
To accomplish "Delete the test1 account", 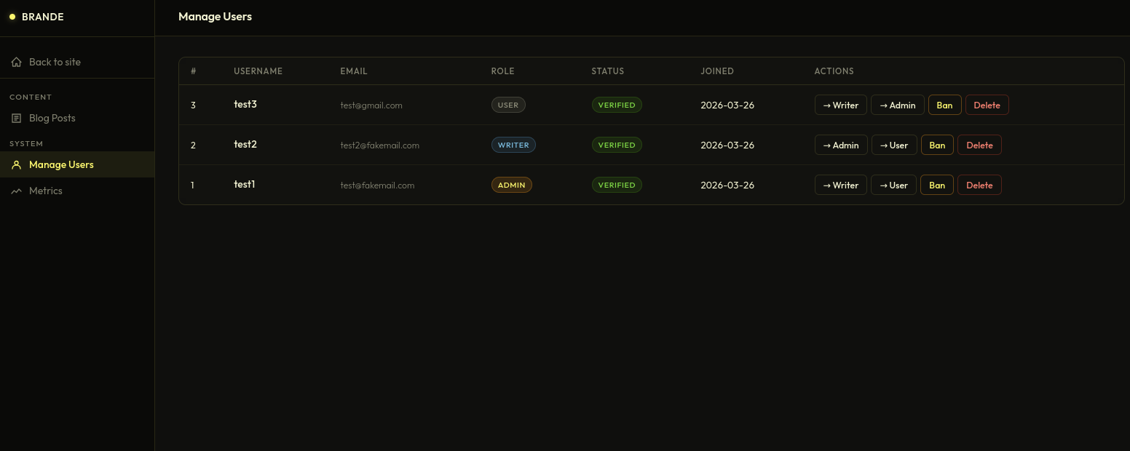I will pyautogui.click(x=979, y=185).
